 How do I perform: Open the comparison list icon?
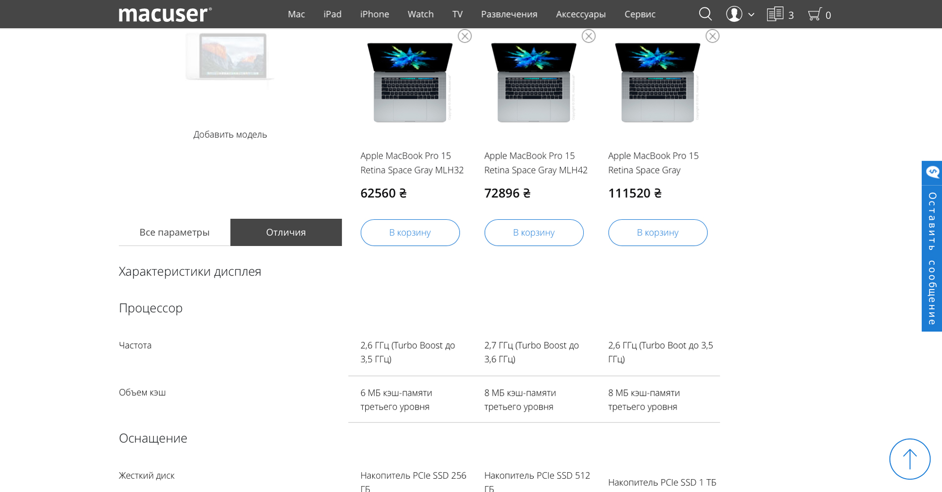[x=775, y=14]
